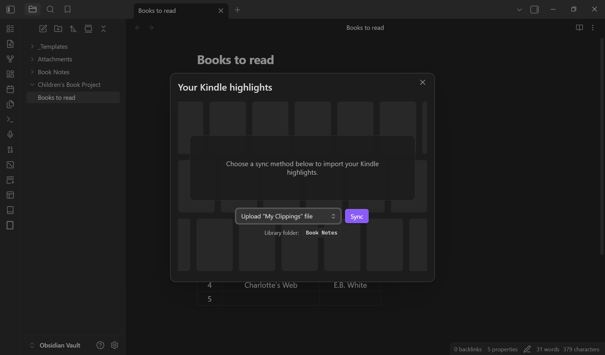Screen dimensions: 605x355
Task: Toggle the left sidebar panel icon
Action: [11, 10]
